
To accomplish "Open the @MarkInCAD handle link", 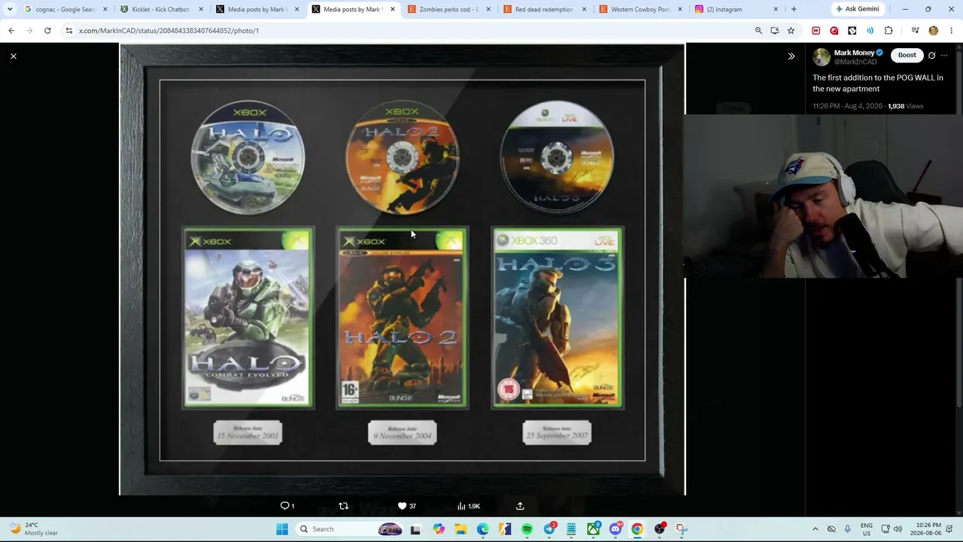I will click(855, 62).
